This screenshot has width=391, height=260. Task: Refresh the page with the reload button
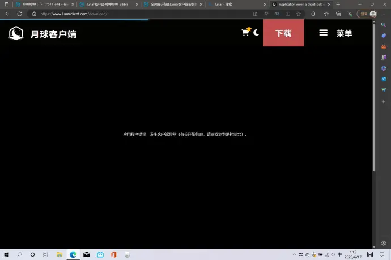[19, 14]
